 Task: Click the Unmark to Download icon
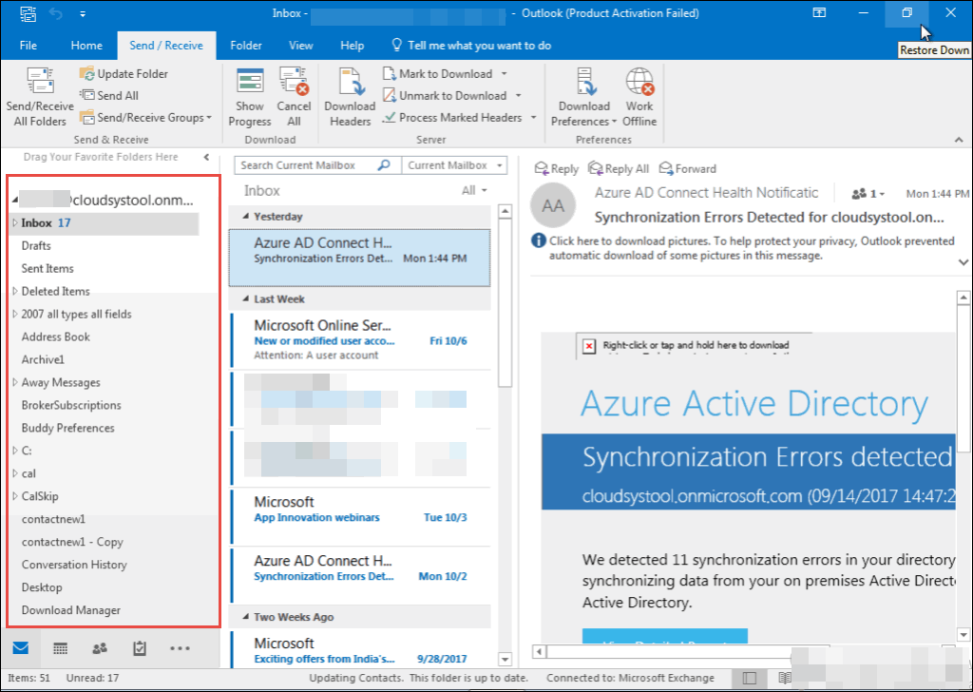pyautogui.click(x=389, y=96)
